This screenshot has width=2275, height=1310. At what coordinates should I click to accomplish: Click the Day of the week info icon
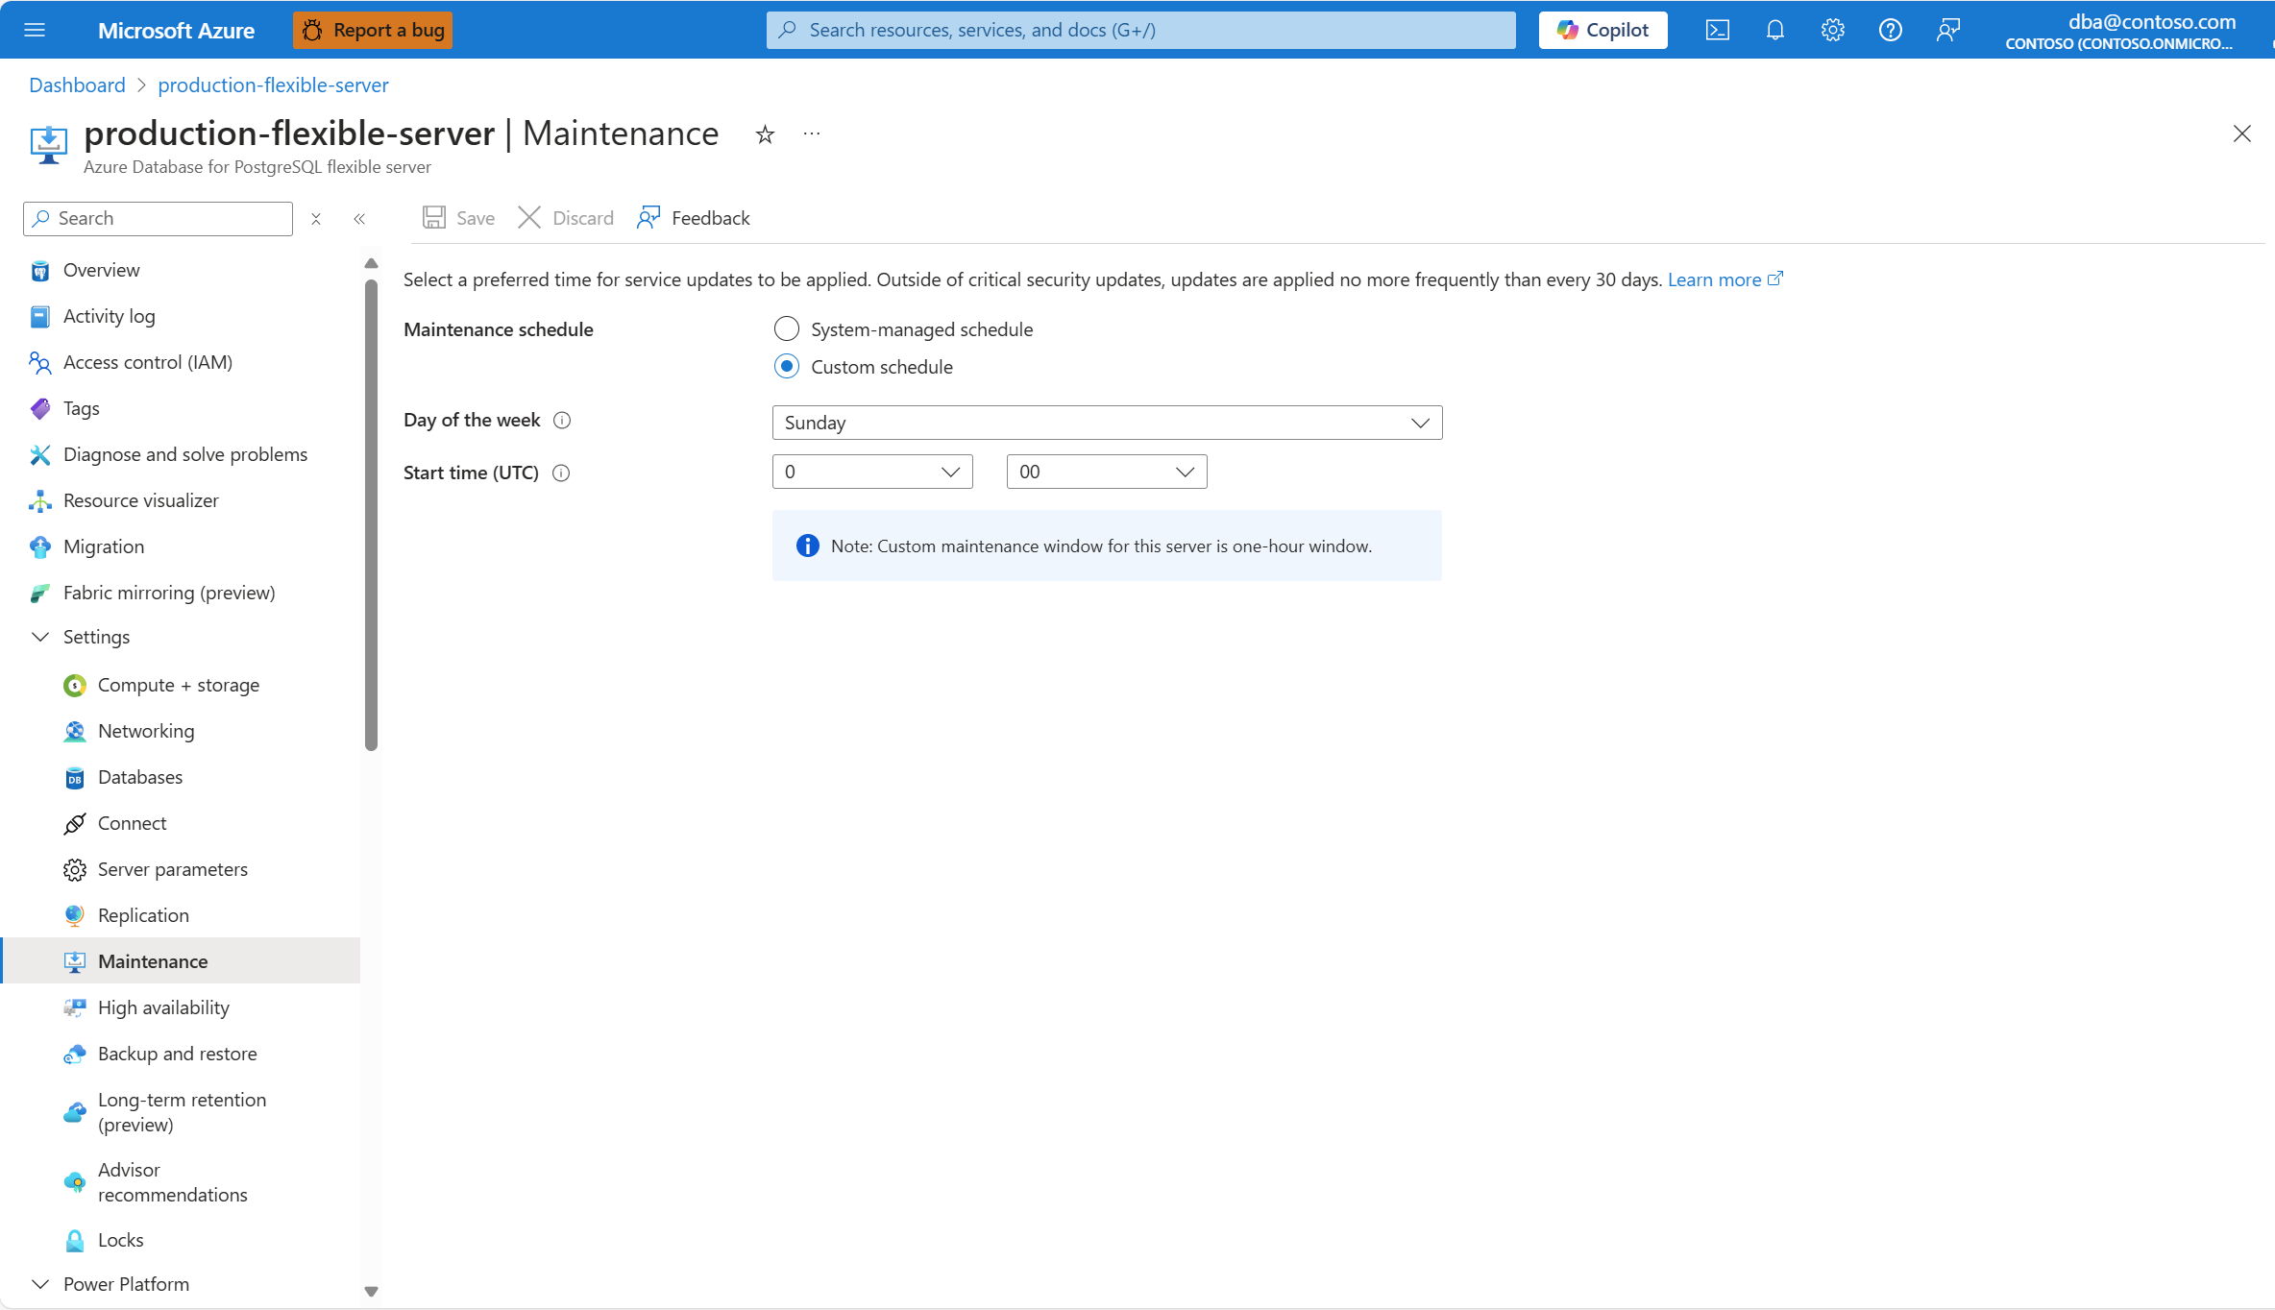(562, 421)
